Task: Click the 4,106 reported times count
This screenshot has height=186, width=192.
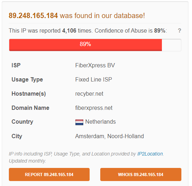Action: [69, 30]
